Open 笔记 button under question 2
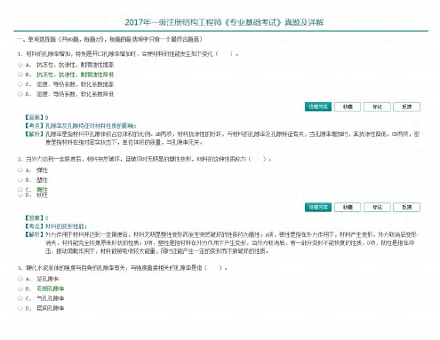This screenshot has height=340, width=440. 377,207
